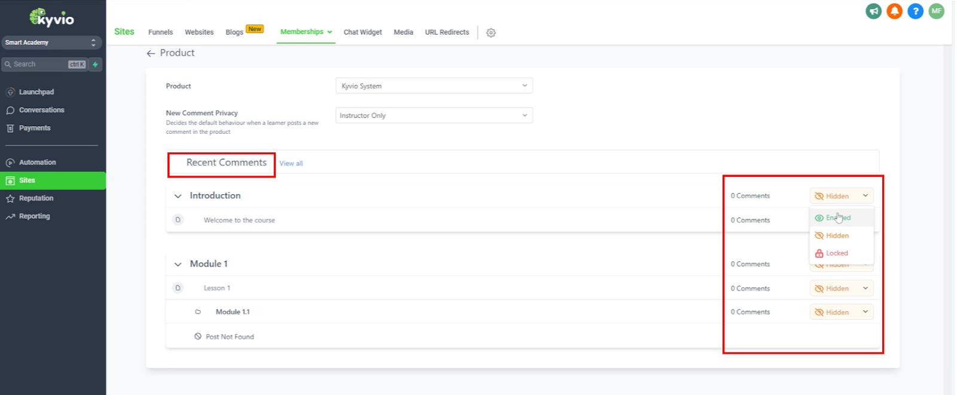Click the settings gear icon in Sites nav
This screenshot has height=395, width=957.
491,33
